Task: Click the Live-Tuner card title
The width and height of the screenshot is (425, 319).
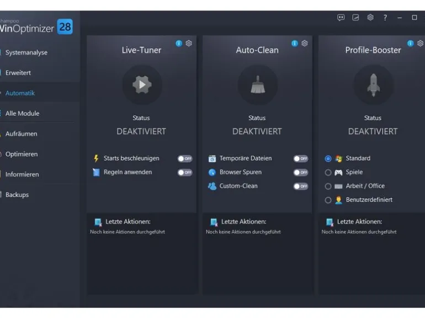Action: pyautogui.click(x=141, y=50)
